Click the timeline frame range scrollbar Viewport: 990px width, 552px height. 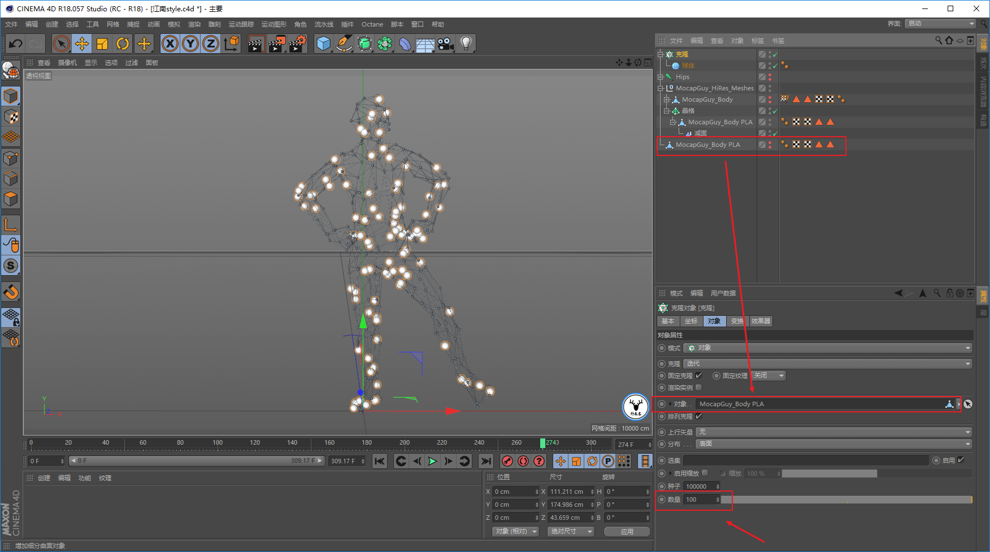click(197, 461)
